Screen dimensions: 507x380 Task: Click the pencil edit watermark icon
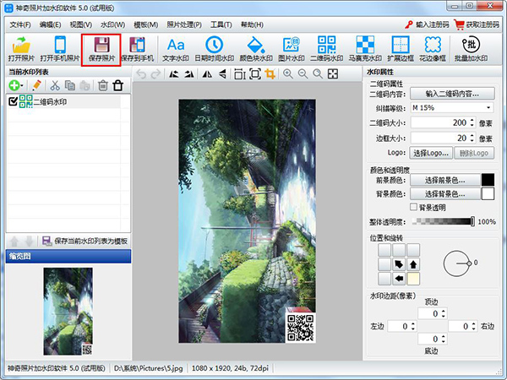(36, 85)
